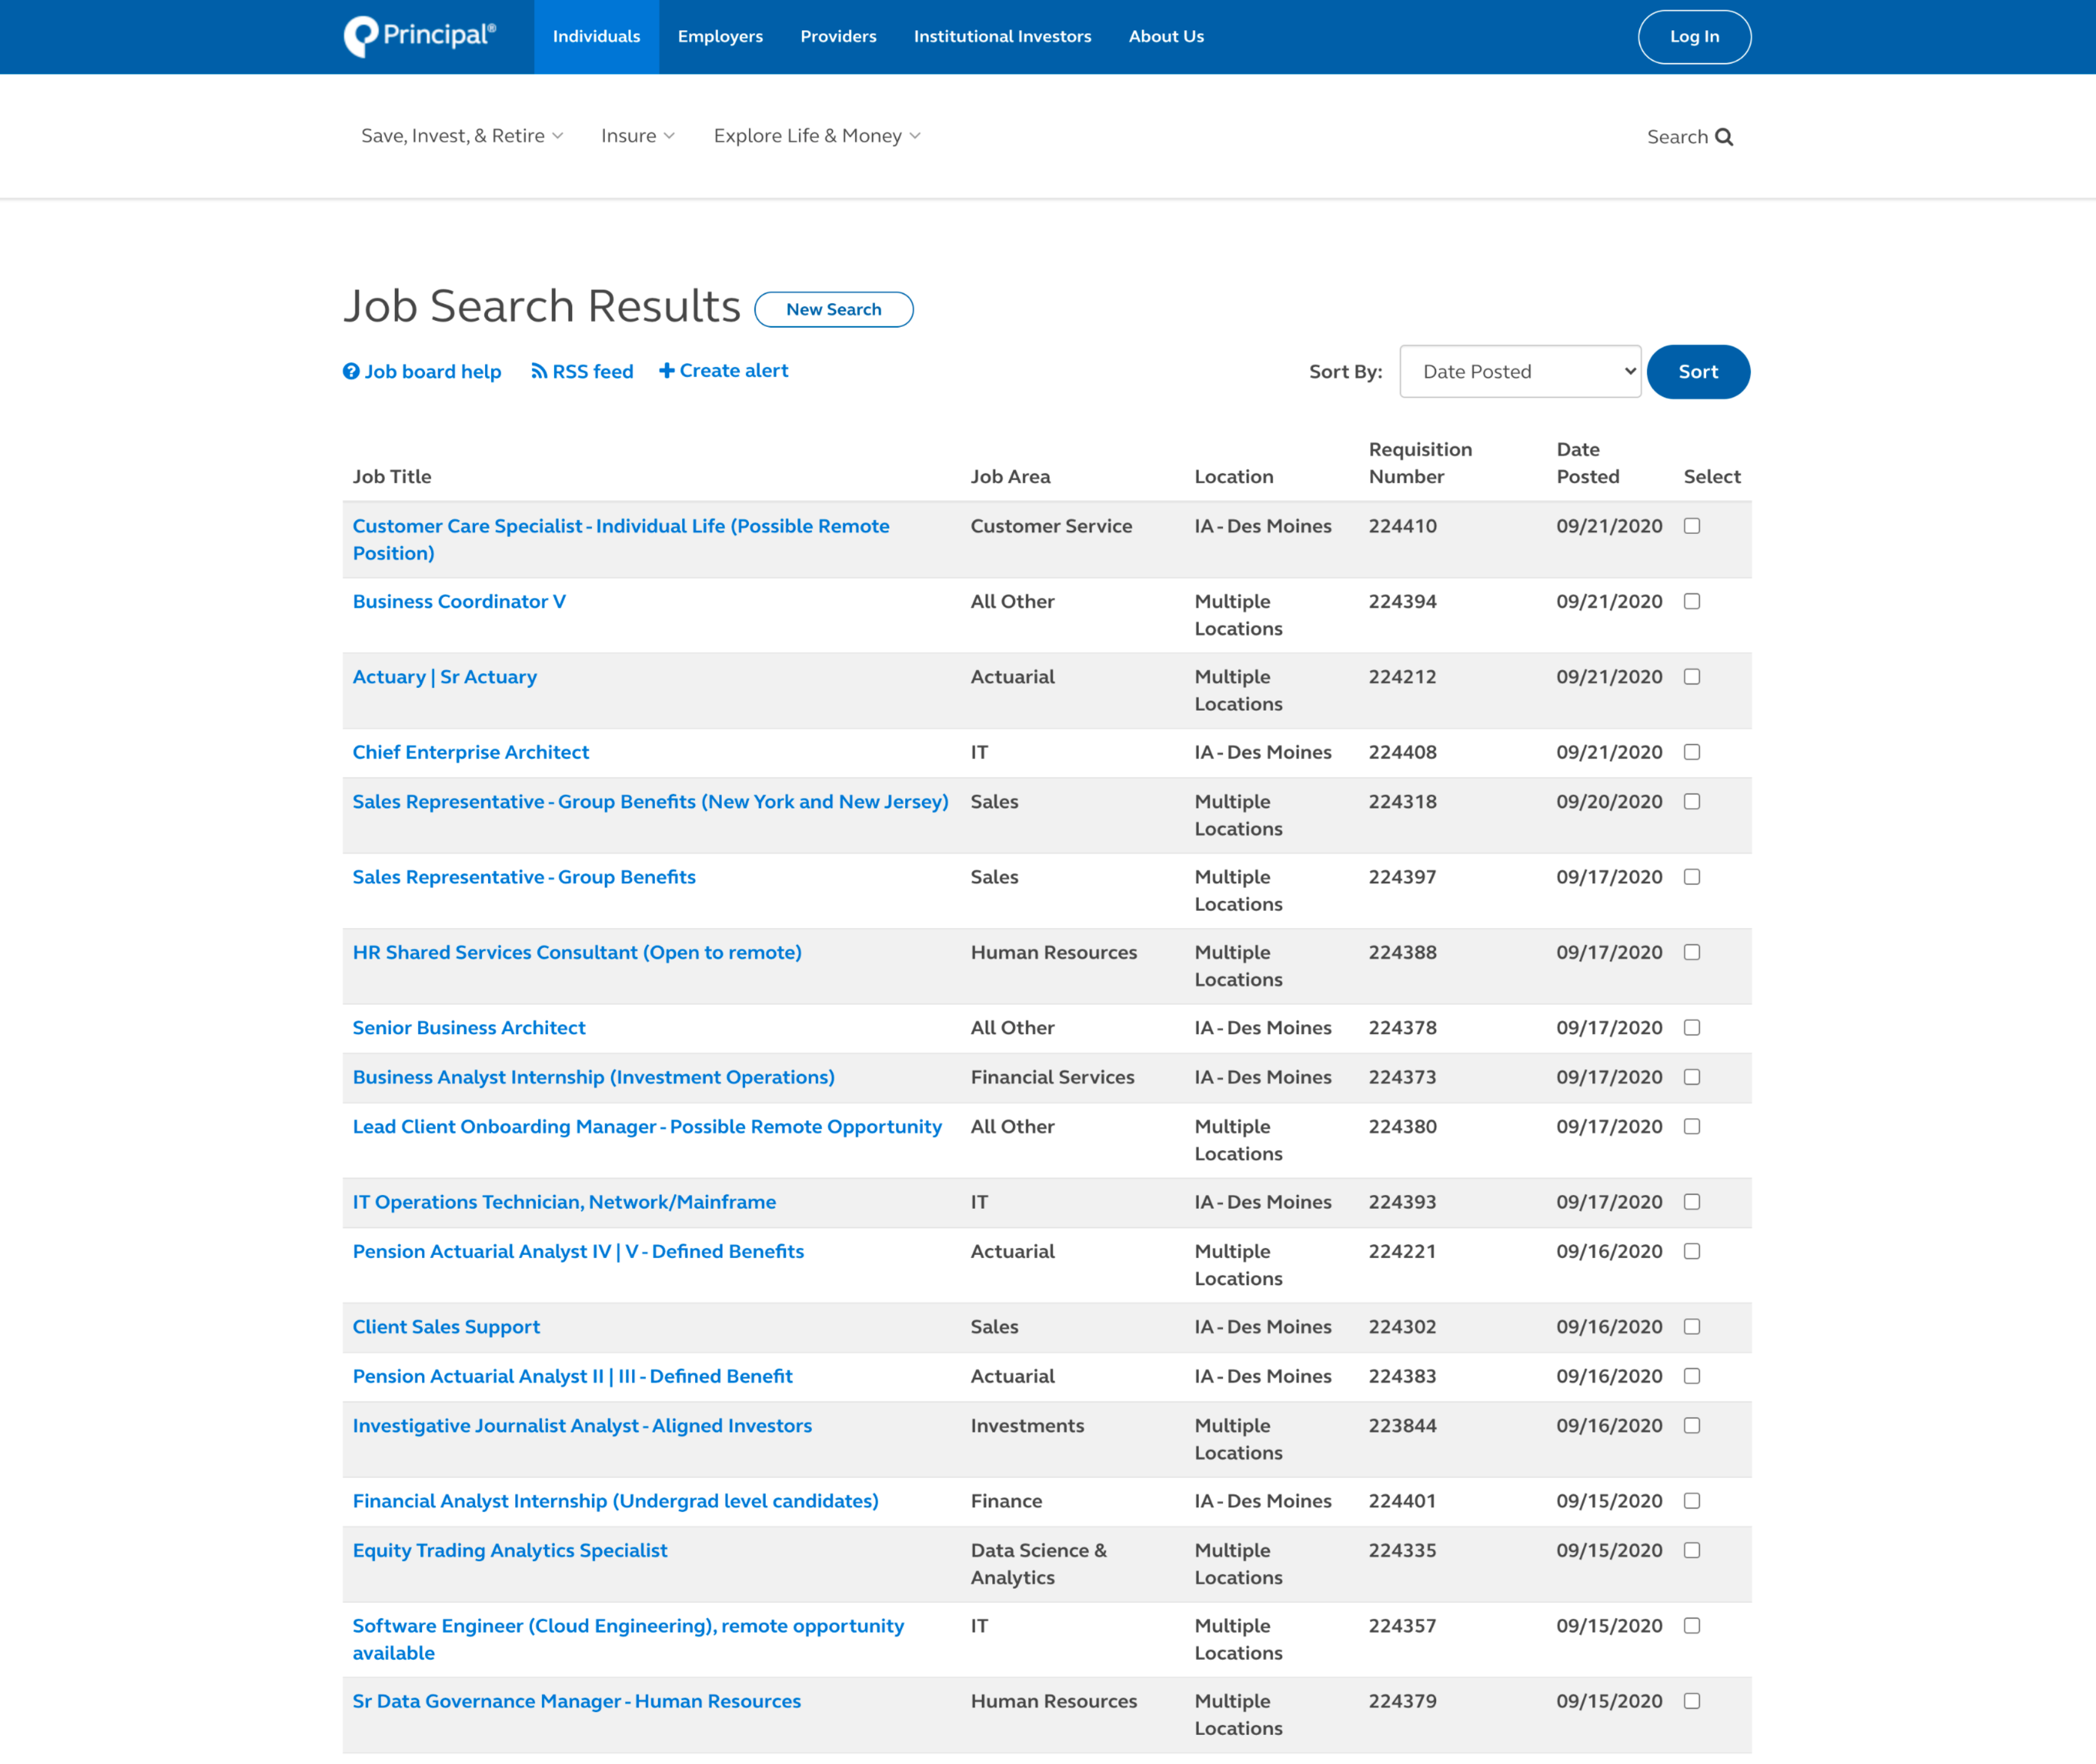Expand Explore Life & Money menu
This screenshot has width=2096, height=1764.
pos(816,136)
